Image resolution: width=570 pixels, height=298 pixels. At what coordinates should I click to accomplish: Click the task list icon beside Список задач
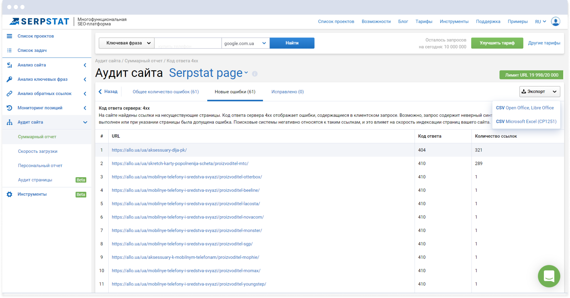(x=9, y=50)
